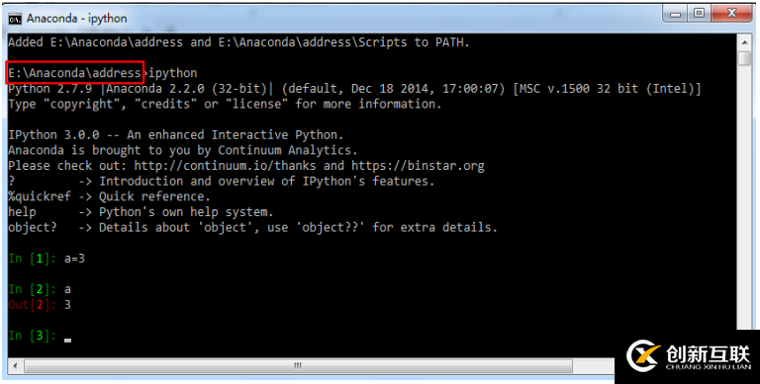
Task: Click the %quickref command text
Action: (x=40, y=196)
